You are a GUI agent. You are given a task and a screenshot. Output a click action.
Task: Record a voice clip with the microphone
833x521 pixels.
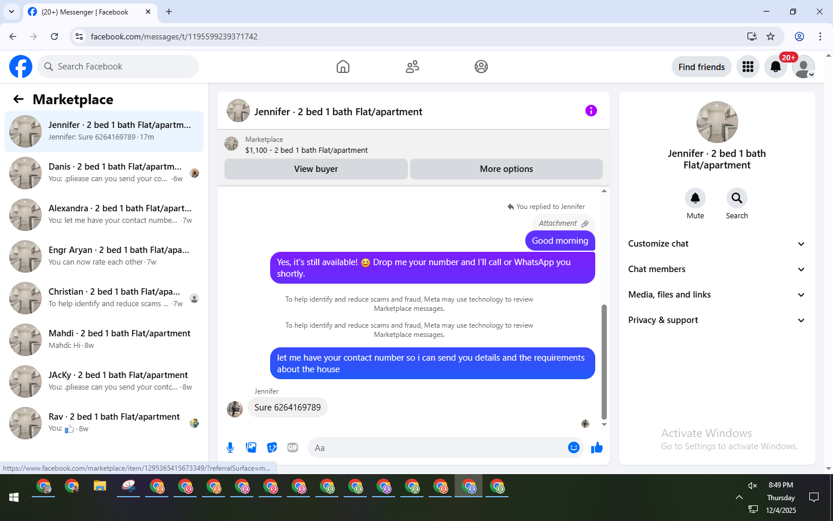click(x=230, y=447)
